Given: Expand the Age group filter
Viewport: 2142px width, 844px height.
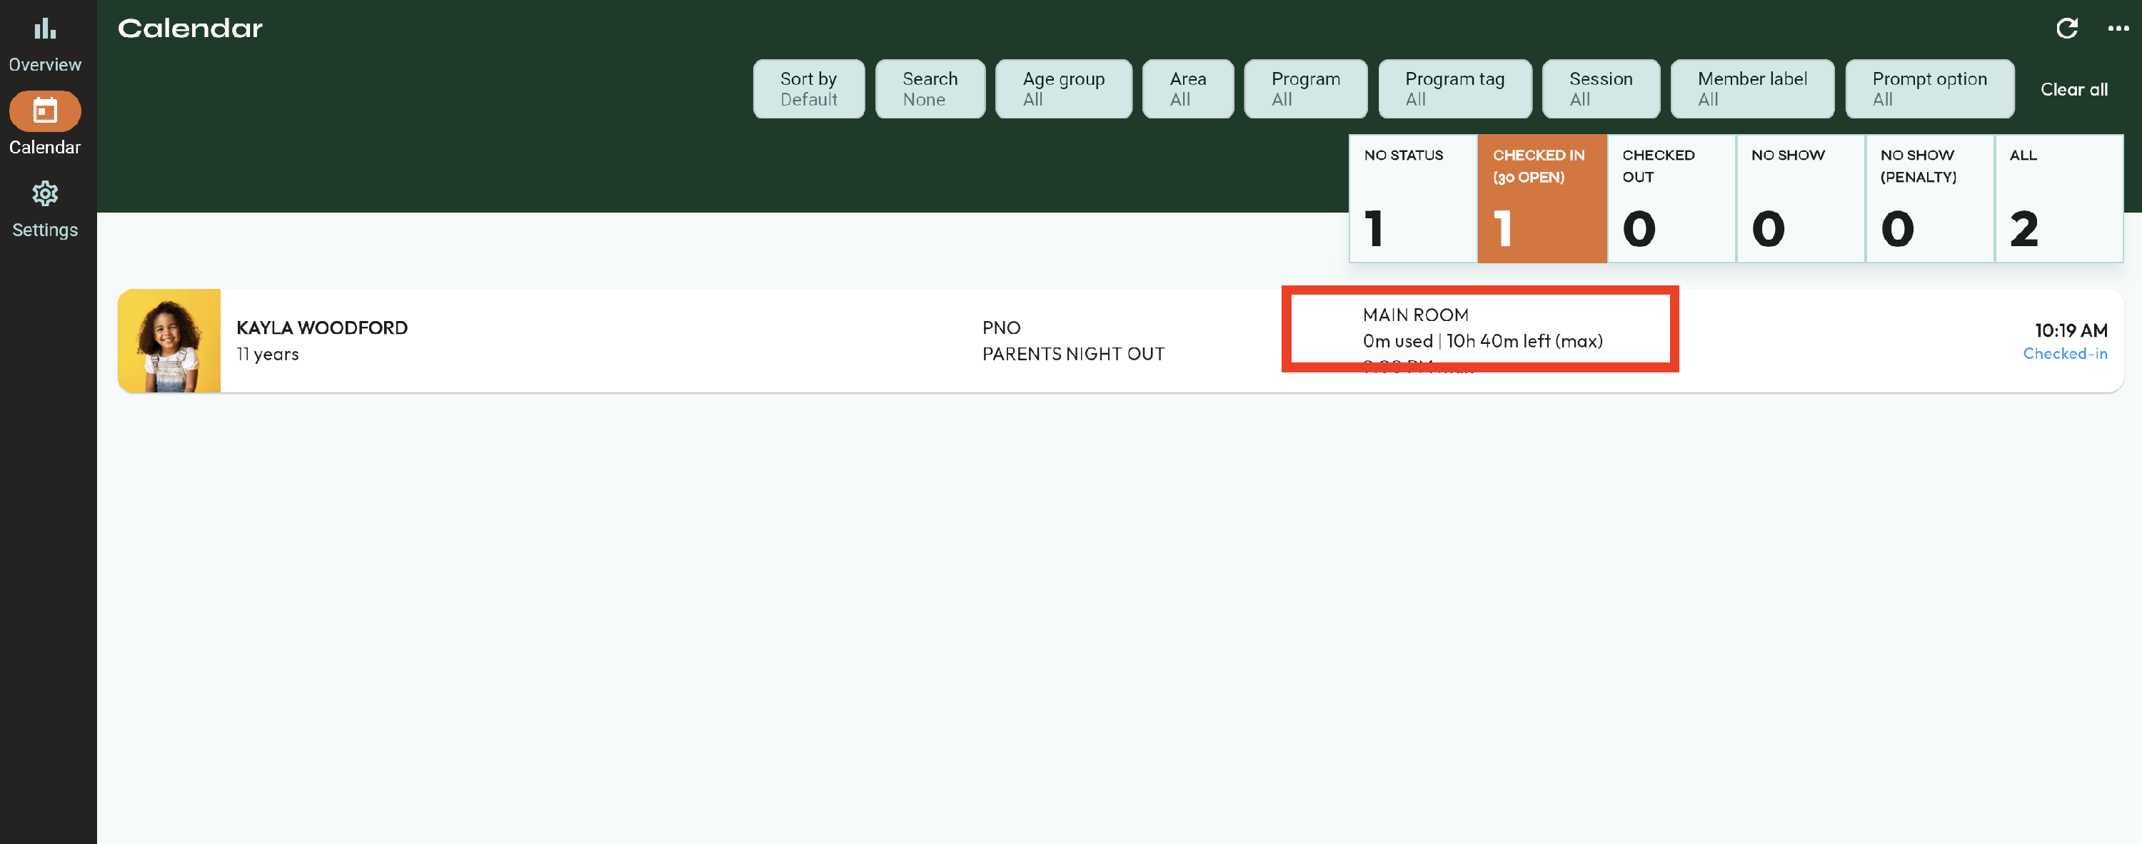Looking at the screenshot, I should (x=1062, y=89).
